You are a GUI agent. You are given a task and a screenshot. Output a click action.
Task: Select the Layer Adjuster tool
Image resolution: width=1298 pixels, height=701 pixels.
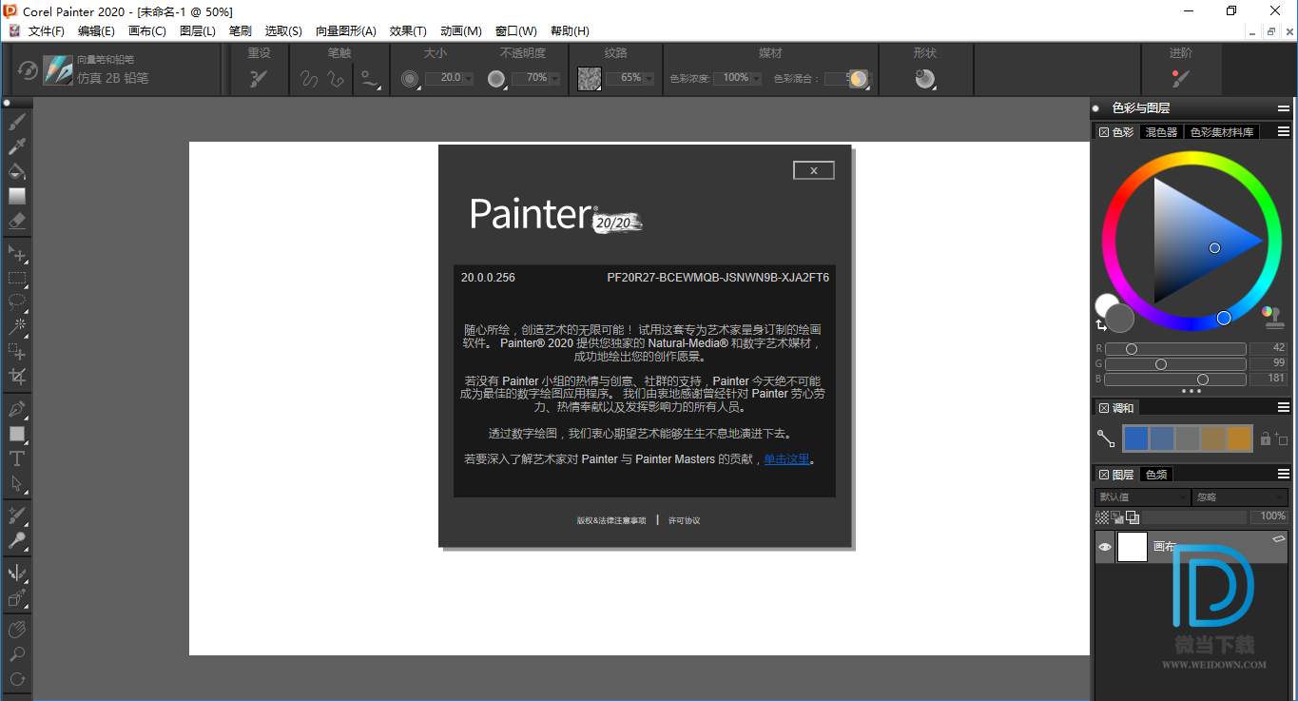[17, 254]
